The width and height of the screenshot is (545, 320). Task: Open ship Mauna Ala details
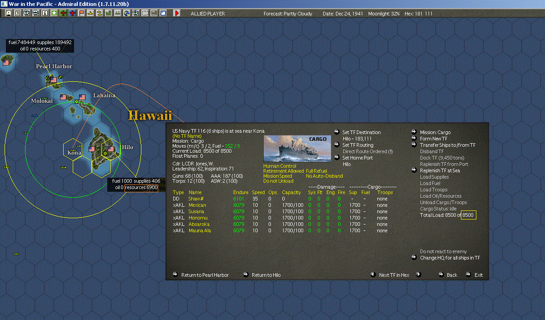(200, 230)
